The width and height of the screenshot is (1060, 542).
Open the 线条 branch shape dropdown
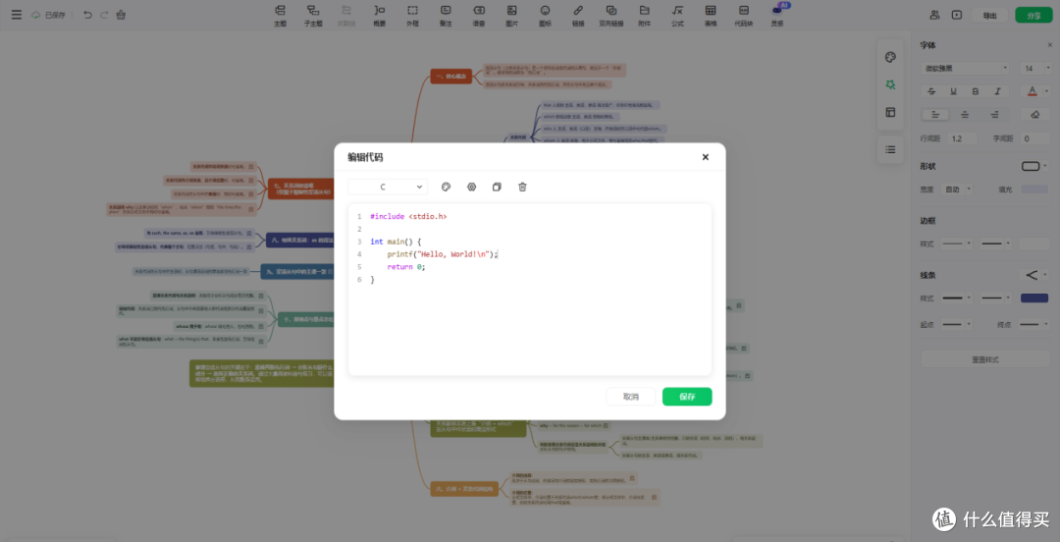[x=1034, y=275]
